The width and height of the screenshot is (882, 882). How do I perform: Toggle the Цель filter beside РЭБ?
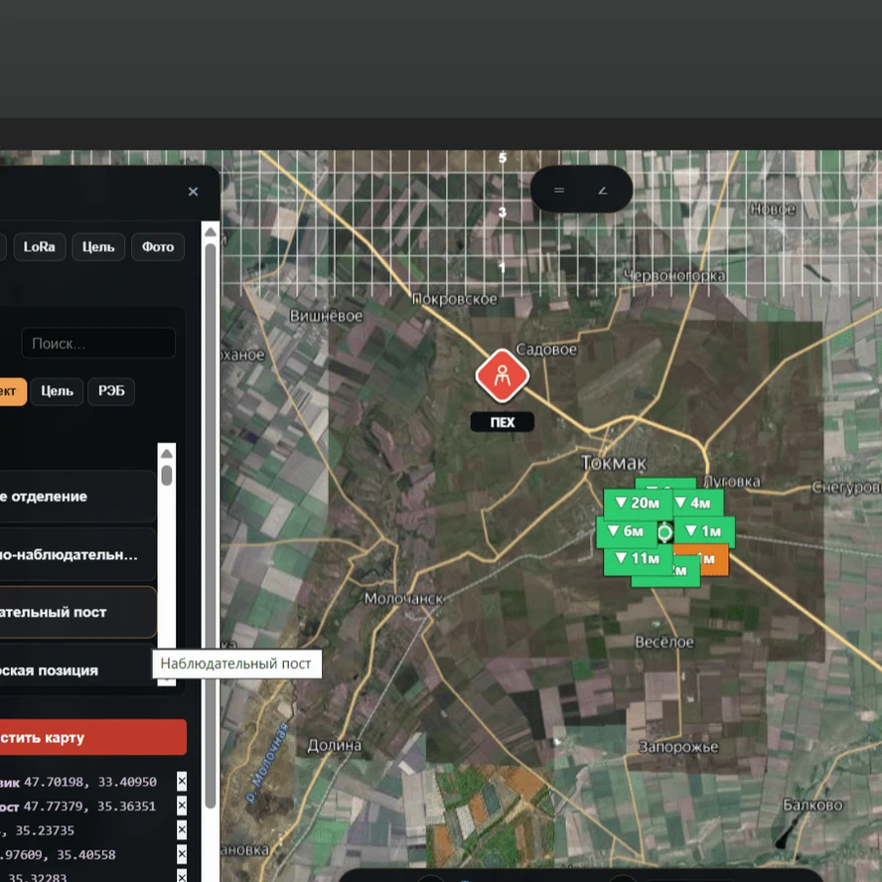57,391
